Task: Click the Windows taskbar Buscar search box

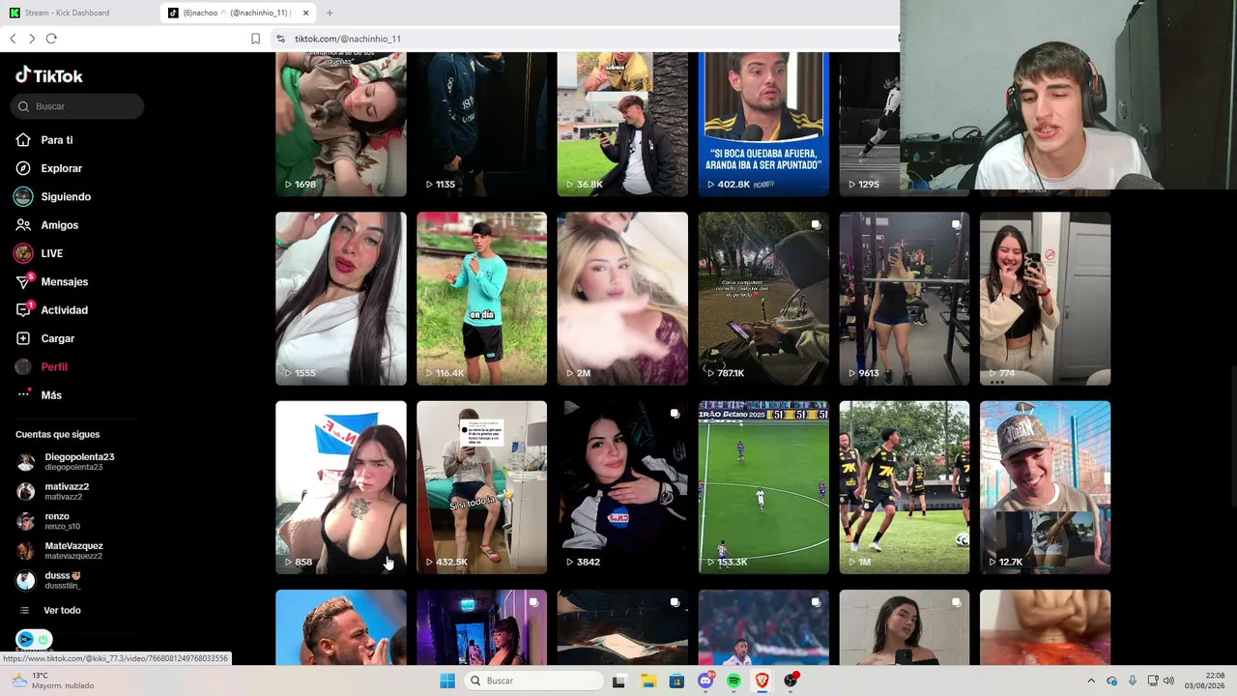Action: point(533,681)
